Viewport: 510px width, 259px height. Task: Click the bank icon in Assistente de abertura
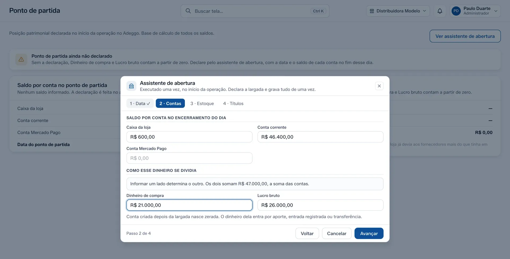(x=131, y=86)
